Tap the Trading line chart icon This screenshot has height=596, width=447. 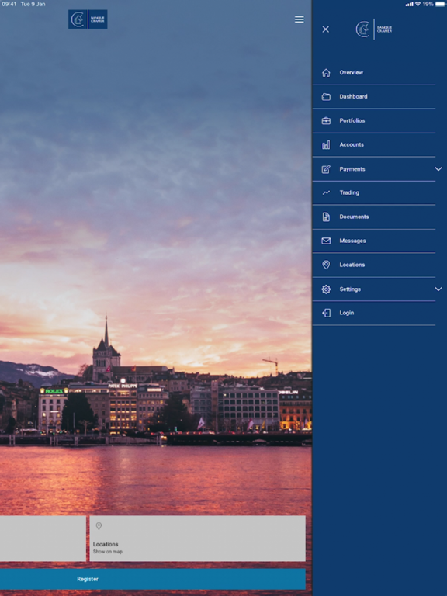point(326,192)
